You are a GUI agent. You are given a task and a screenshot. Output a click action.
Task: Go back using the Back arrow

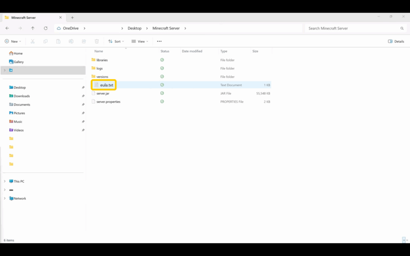[7, 28]
